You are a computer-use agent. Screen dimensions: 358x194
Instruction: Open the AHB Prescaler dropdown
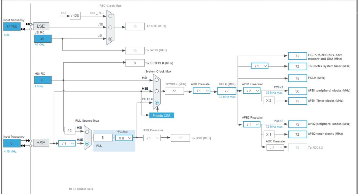[201, 91]
